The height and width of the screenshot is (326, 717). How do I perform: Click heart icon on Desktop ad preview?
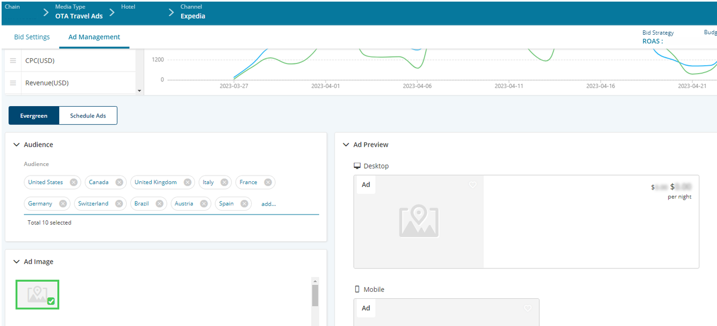[472, 185]
